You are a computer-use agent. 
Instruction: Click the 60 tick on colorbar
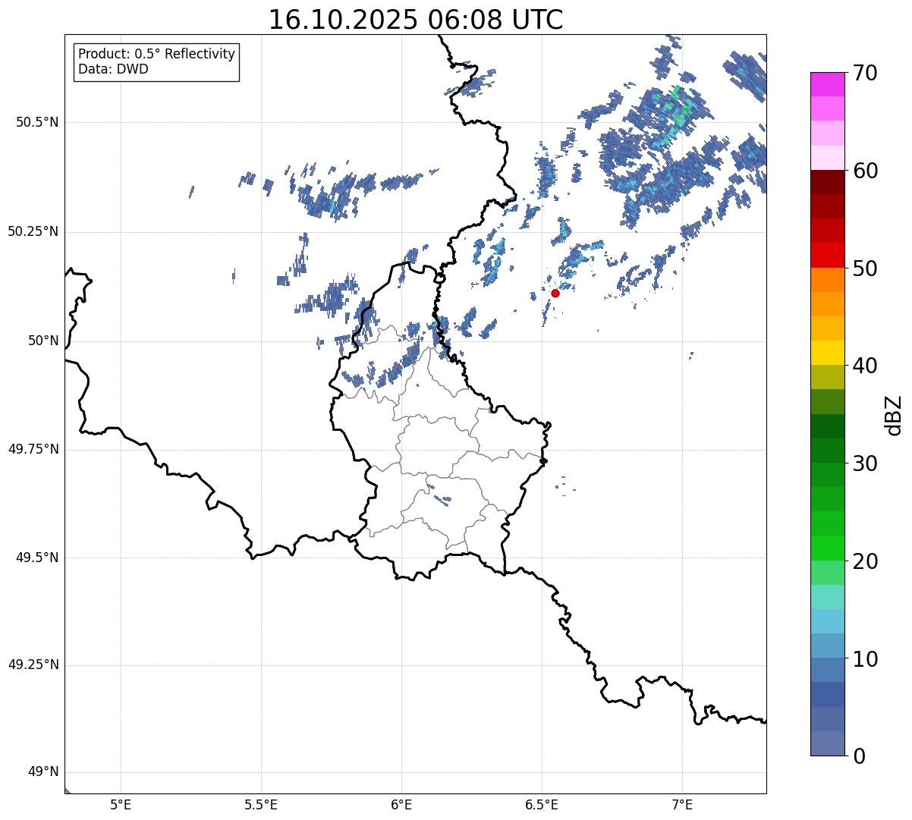click(x=864, y=171)
